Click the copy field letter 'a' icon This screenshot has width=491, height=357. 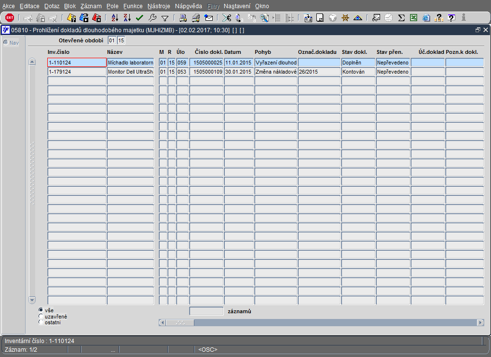tap(239, 18)
